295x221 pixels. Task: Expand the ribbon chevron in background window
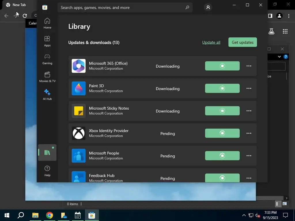(279, 57)
